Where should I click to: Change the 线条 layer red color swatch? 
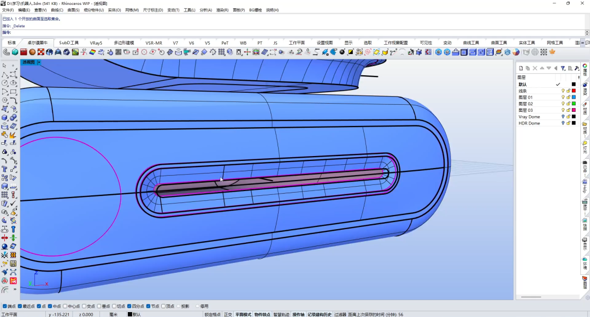coord(574,91)
